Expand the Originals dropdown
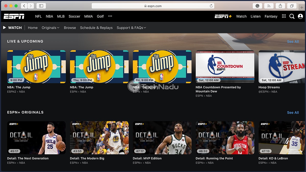Image resolution: width=306 pixels, height=172 pixels. (50, 28)
